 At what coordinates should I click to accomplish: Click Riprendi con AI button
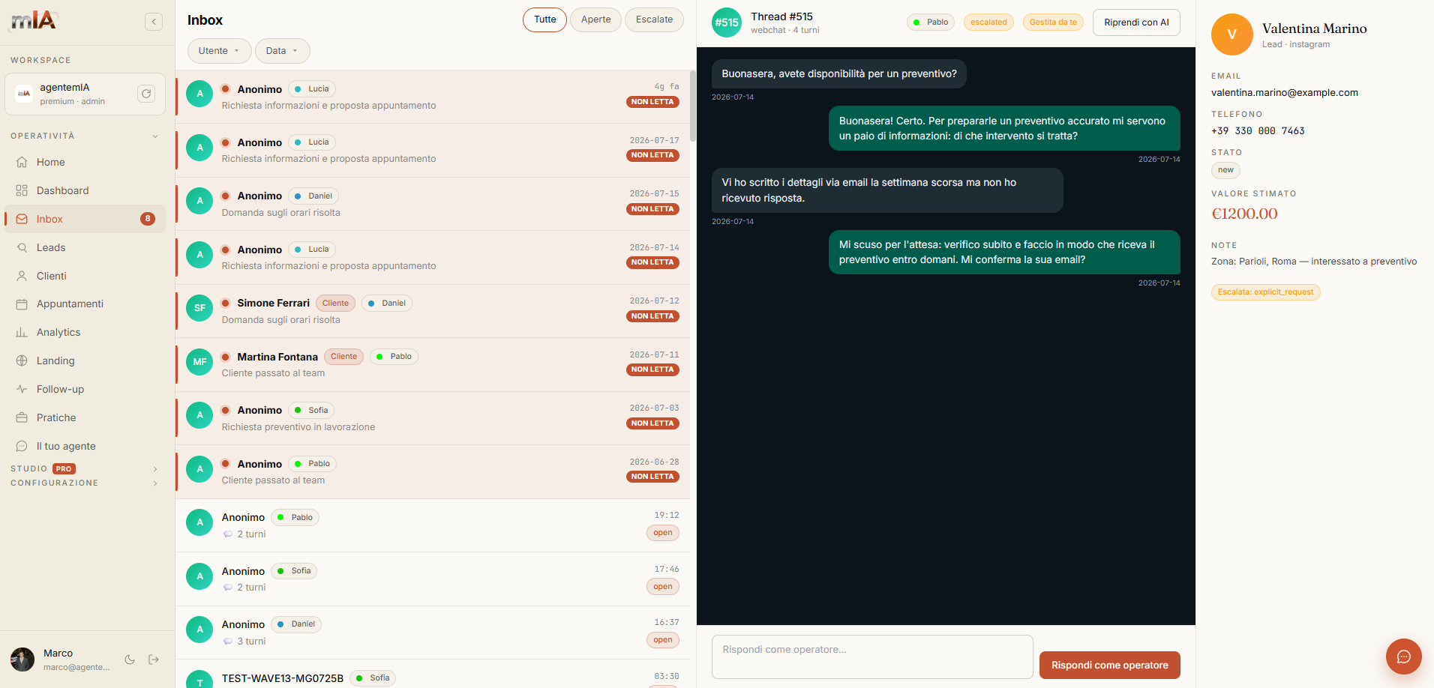tap(1136, 22)
